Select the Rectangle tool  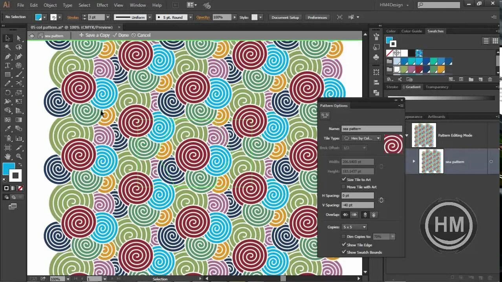pos(7,74)
